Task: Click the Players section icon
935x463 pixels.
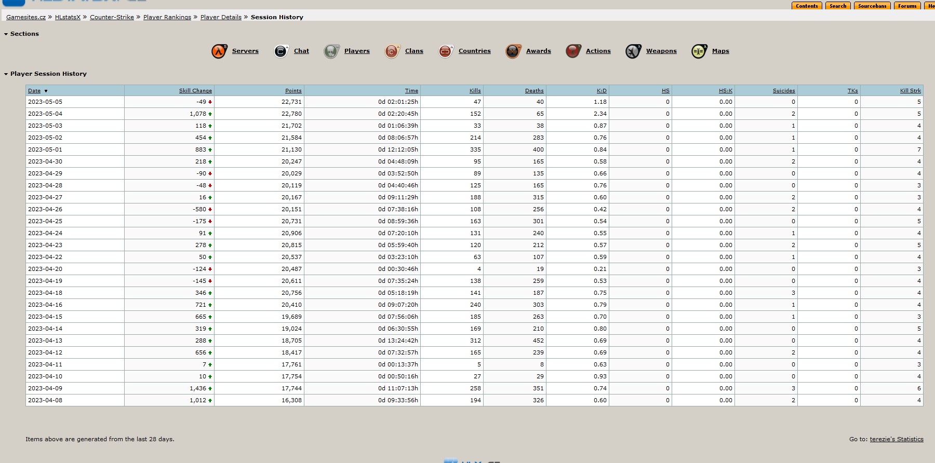Action: coord(331,51)
